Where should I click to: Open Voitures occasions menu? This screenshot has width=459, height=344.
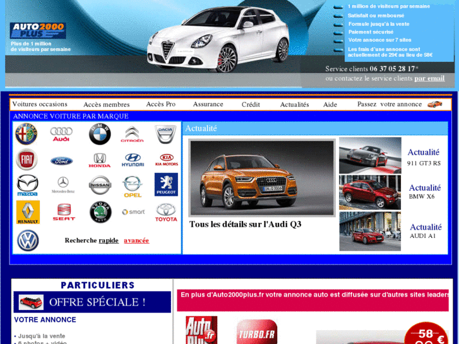[x=40, y=104]
